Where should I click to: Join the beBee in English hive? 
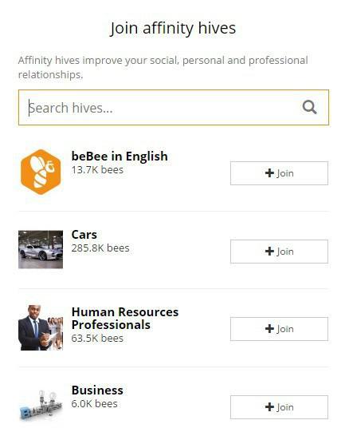point(279,173)
